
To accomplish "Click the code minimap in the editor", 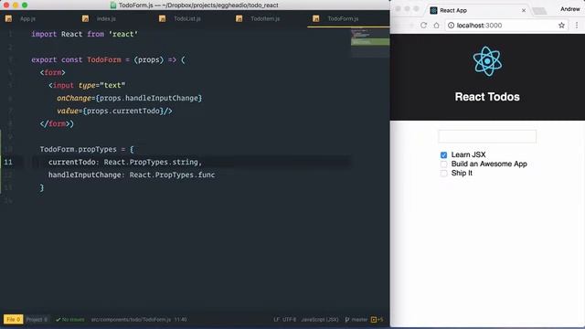I will coord(369,43).
